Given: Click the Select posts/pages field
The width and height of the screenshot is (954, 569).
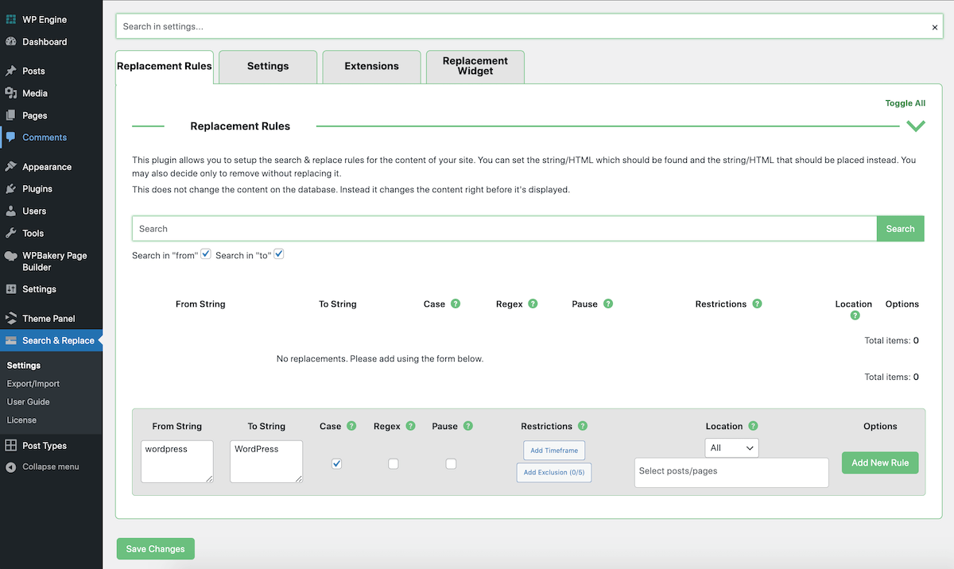Looking at the screenshot, I should point(731,473).
